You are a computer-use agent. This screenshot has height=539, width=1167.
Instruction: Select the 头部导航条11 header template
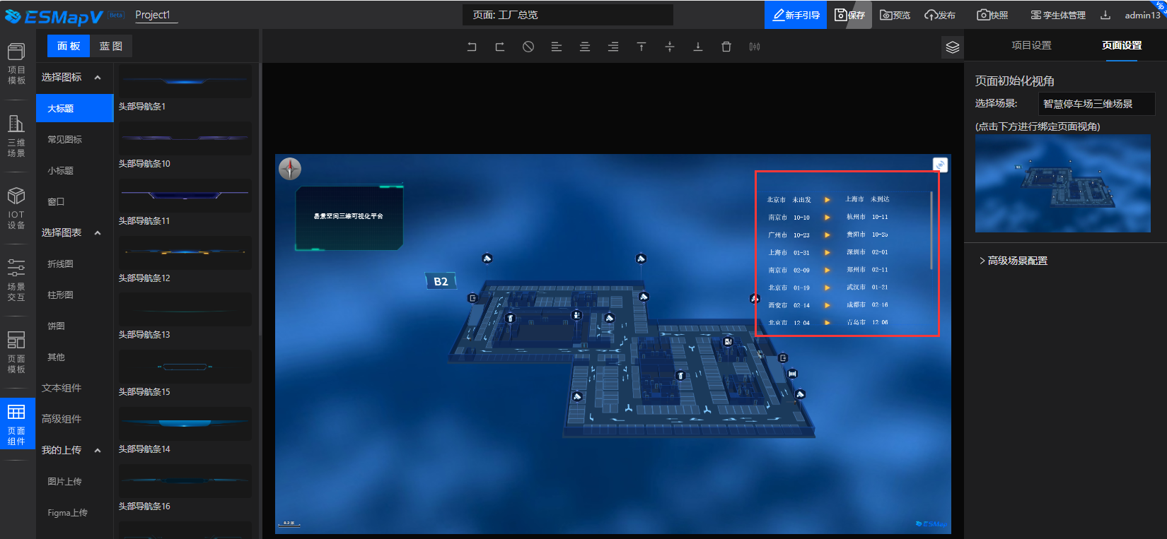(185, 196)
